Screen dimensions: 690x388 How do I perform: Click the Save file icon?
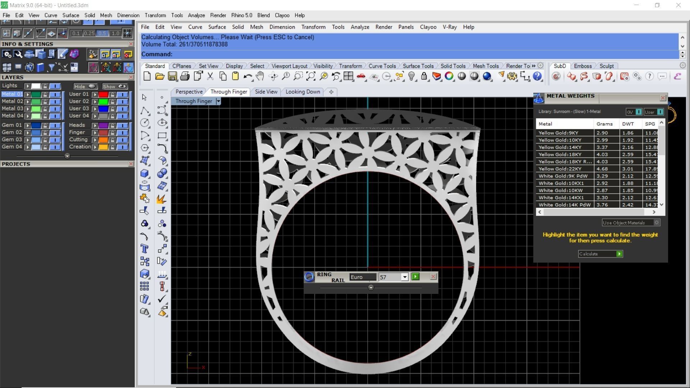coord(172,76)
